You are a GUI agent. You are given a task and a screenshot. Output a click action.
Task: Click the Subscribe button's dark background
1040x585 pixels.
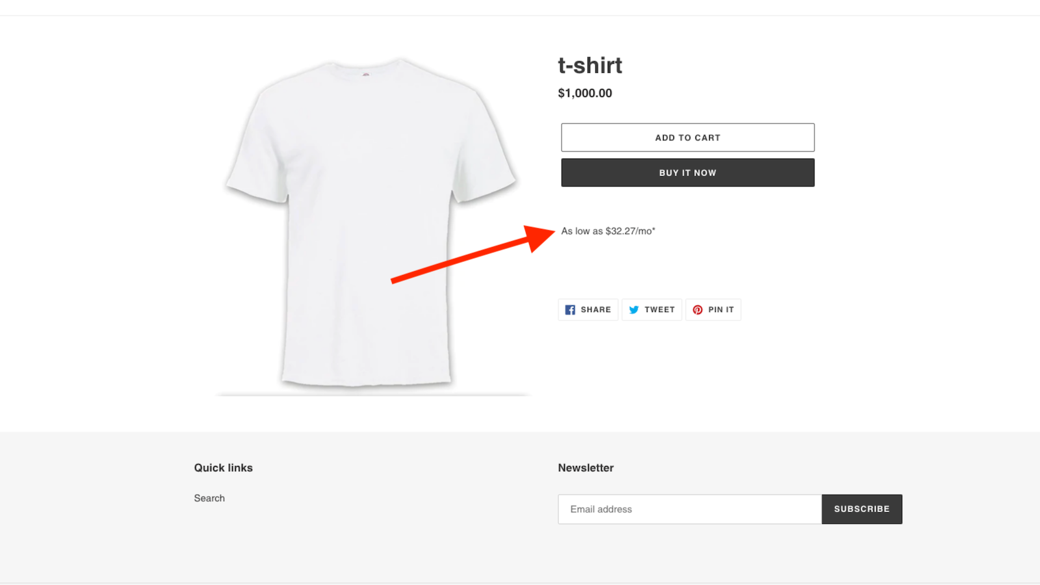coord(861,509)
